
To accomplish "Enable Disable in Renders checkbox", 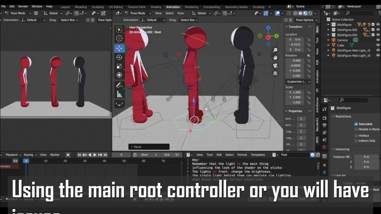I will (356, 129).
